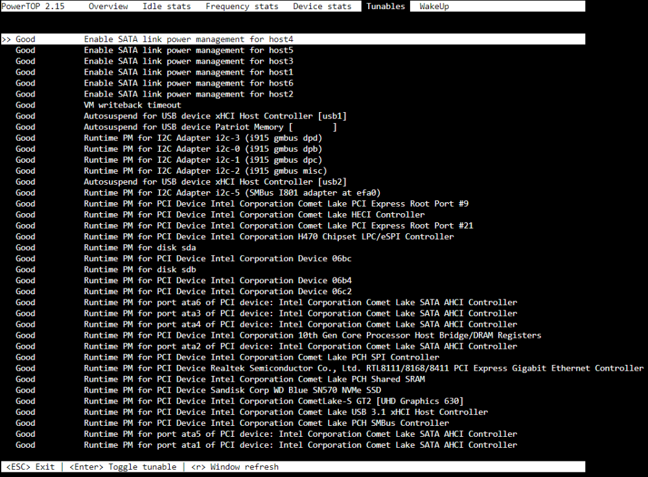This screenshot has height=477, width=648.
Task: Click the r Window refresh hint
Action: pos(235,467)
